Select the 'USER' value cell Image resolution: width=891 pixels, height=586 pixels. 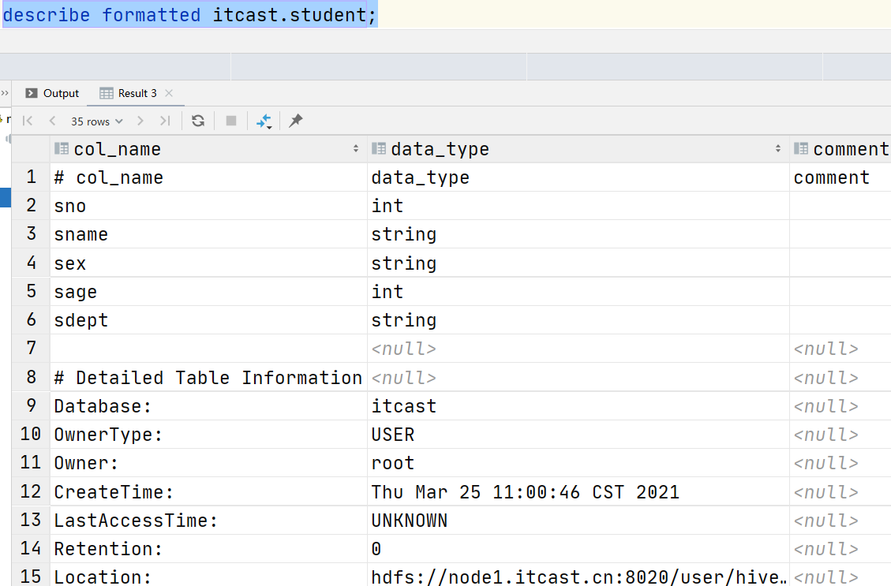tap(578, 435)
